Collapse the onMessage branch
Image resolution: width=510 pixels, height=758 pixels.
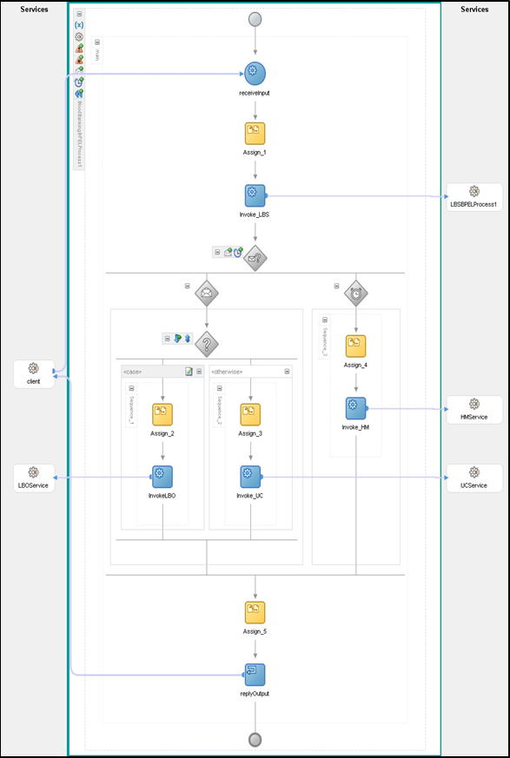[x=188, y=287]
